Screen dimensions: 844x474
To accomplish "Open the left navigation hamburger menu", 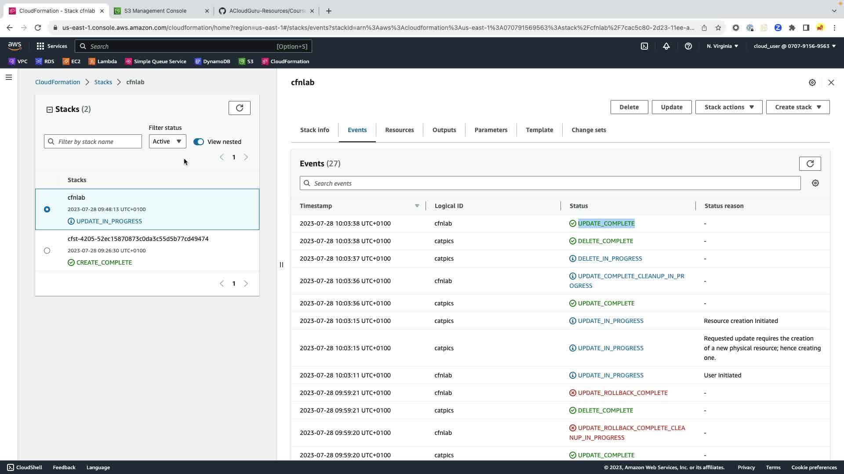I will [9, 77].
